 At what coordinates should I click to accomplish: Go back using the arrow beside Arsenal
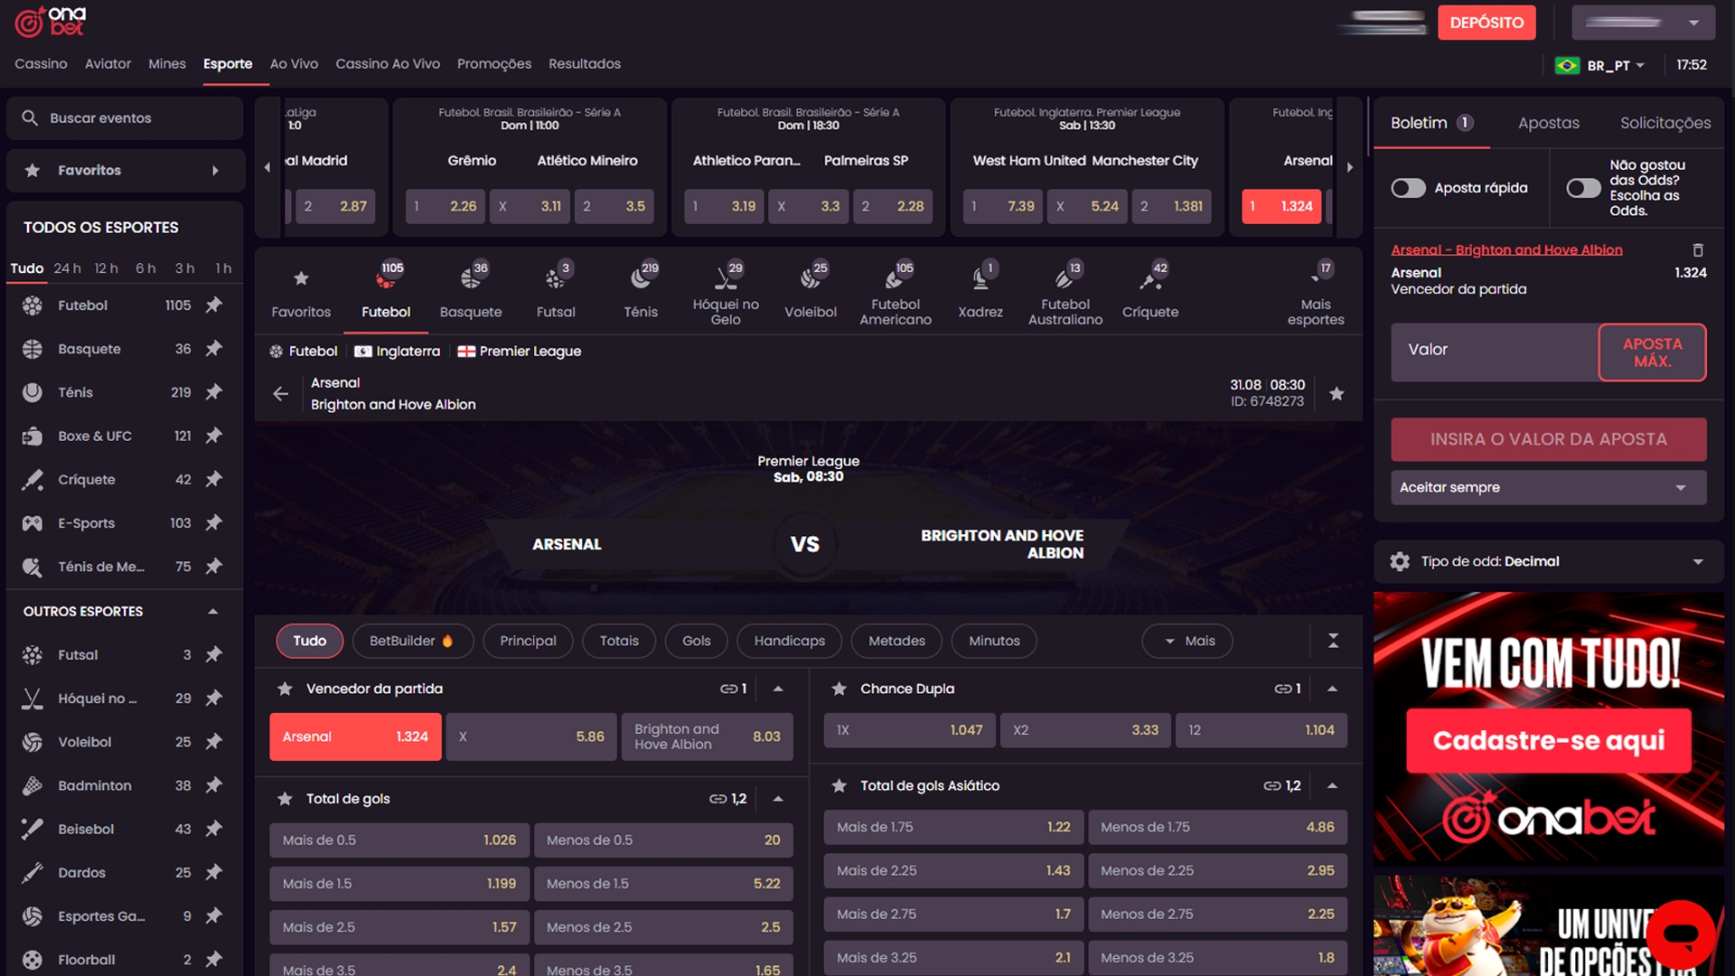[x=281, y=393]
